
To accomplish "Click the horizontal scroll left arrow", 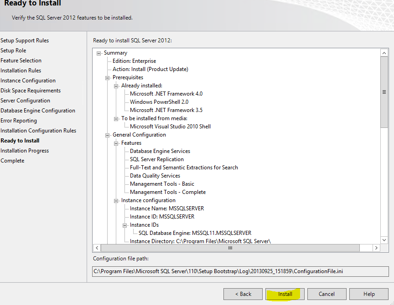I will click(x=97, y=248).
